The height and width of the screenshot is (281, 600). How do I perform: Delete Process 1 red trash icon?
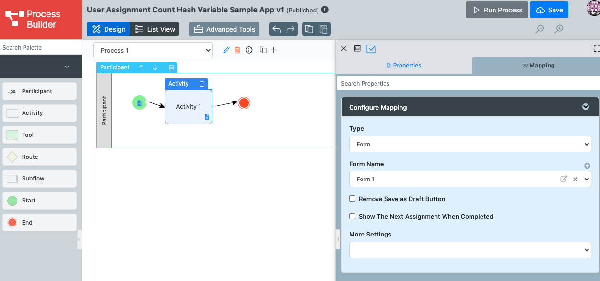coord(237,50)
